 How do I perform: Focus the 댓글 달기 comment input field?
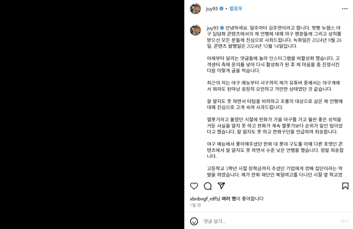[269, 221]
